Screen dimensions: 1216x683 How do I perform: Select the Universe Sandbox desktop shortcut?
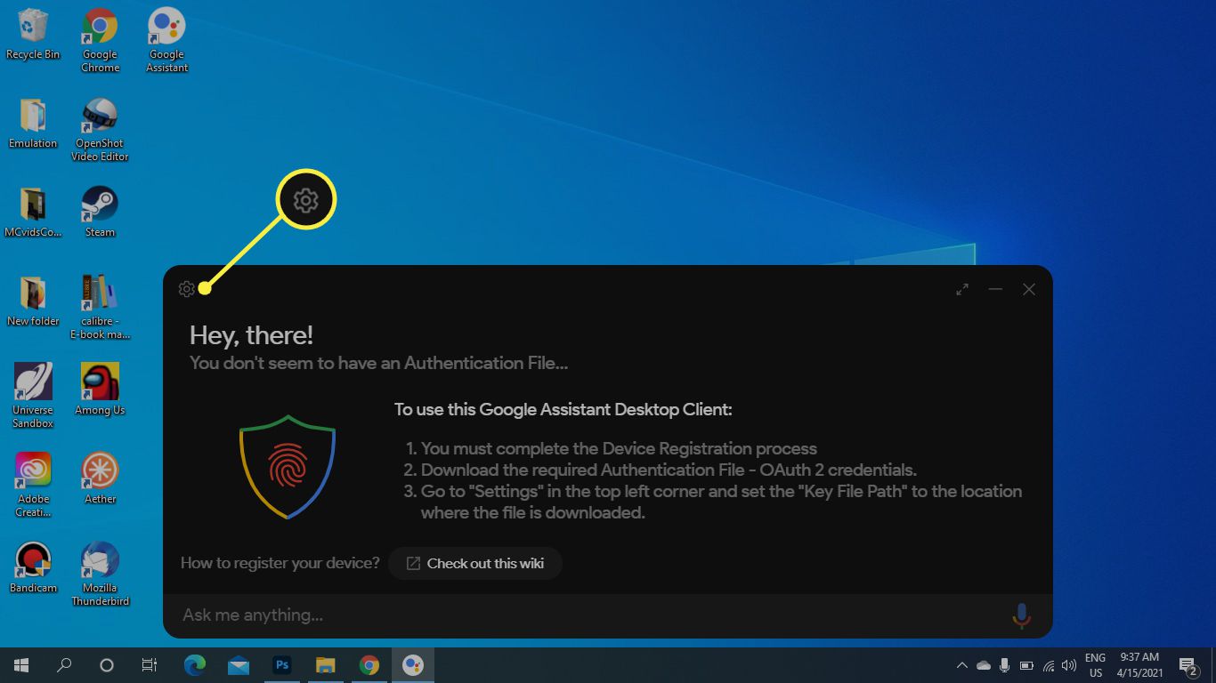coord(33,397)
